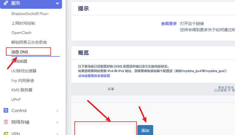Open 网络唤醒 menu item
Screen dimensions: 235x135
19,61
